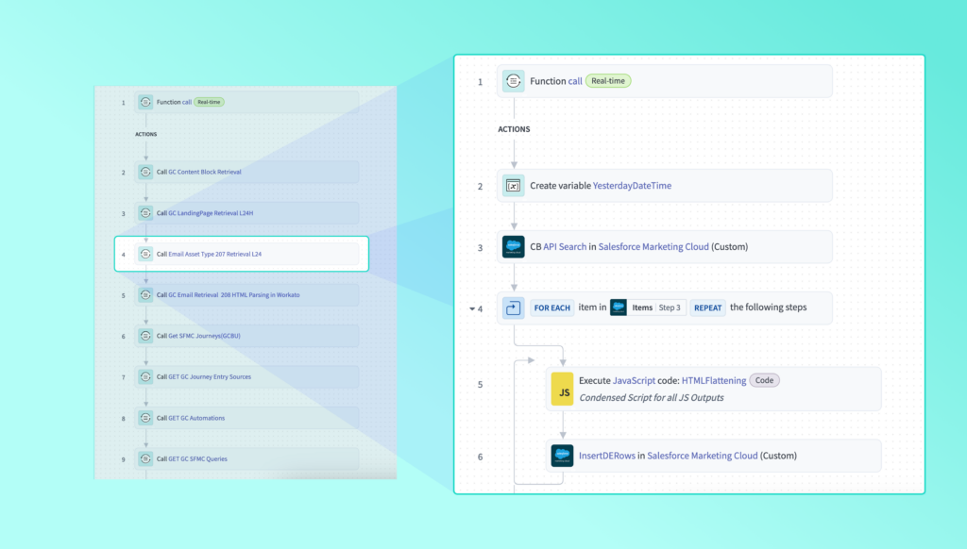The height and width of the screenshot is (549, 967).
Task: Select the Create variable icon in step 2
Action: (513, 186)
